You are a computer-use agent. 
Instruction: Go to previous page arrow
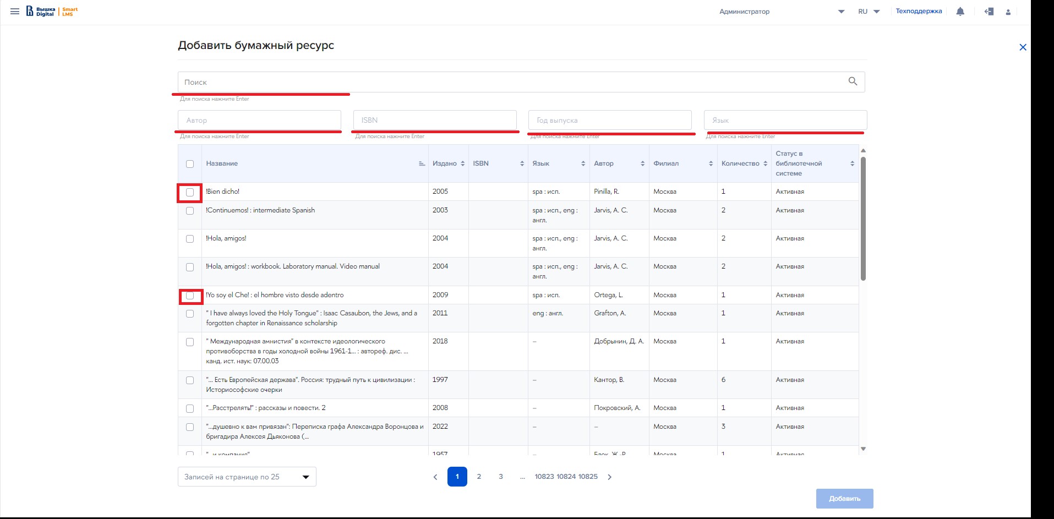tap(435, 477)
